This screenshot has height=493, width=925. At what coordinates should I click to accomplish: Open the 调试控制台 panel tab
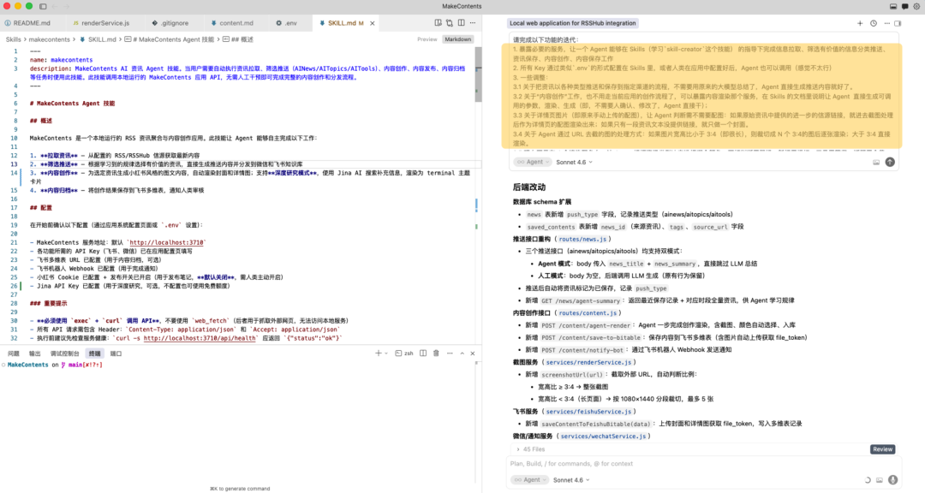tap(64, 353)
